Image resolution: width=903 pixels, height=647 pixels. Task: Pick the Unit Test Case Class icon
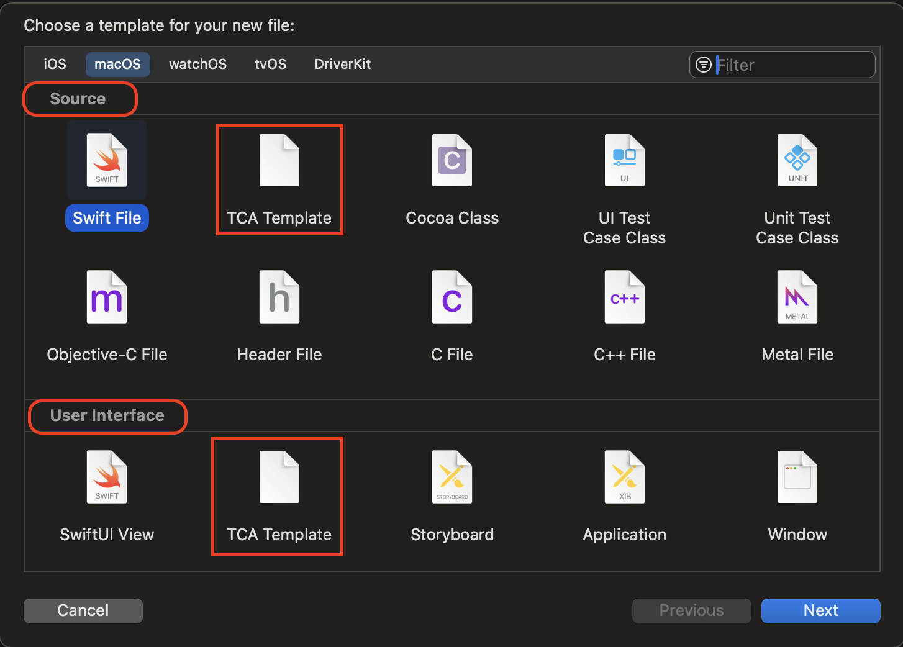click(797, 160)
